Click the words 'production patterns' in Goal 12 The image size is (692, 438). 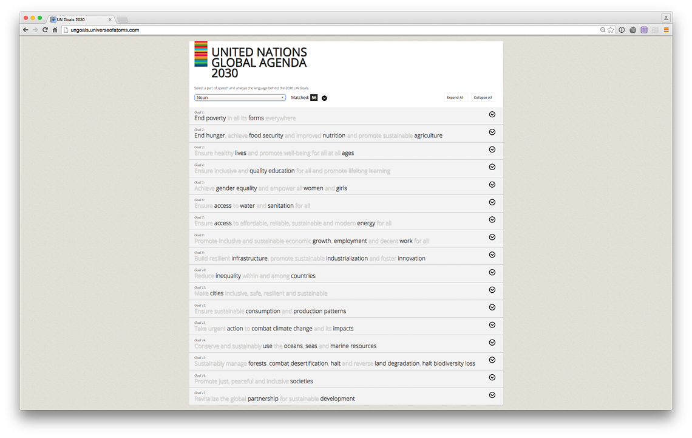[x=319, y=311]
